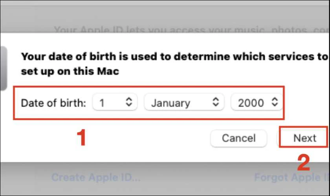This screenshot has height=196, width=330.
Task: Open the day dropdown showing 1
Action: (114, 103)
